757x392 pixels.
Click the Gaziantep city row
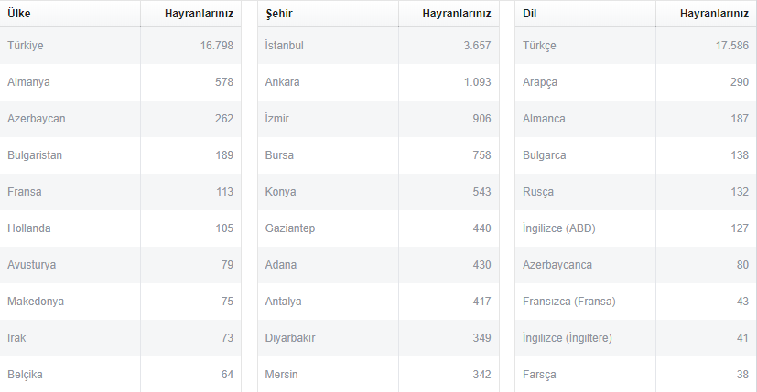click(x=378, y=228)
